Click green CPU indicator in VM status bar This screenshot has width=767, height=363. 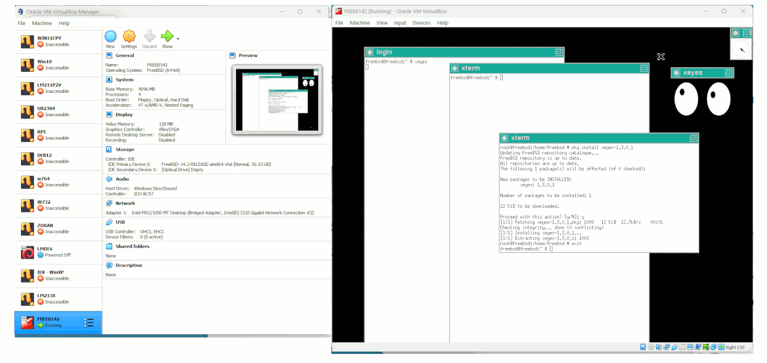(x=705, y=347)
